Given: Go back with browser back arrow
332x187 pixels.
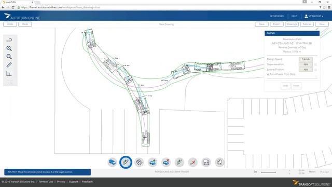Looking at the screenshot, I should click(x=3, y=7).
